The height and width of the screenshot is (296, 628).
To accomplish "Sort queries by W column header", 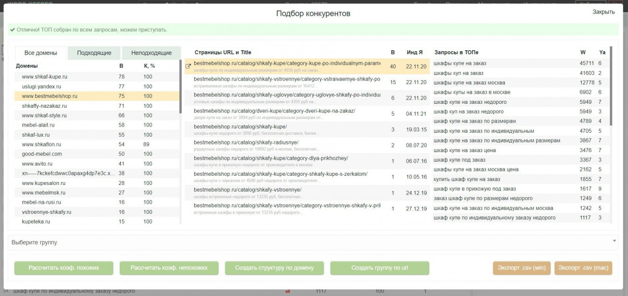I will click(x=583, y=52).
